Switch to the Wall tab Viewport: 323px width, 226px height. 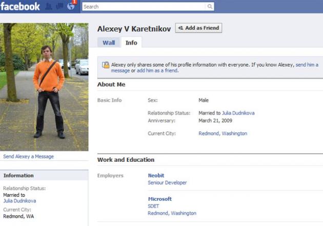click(x=109, y=43)
